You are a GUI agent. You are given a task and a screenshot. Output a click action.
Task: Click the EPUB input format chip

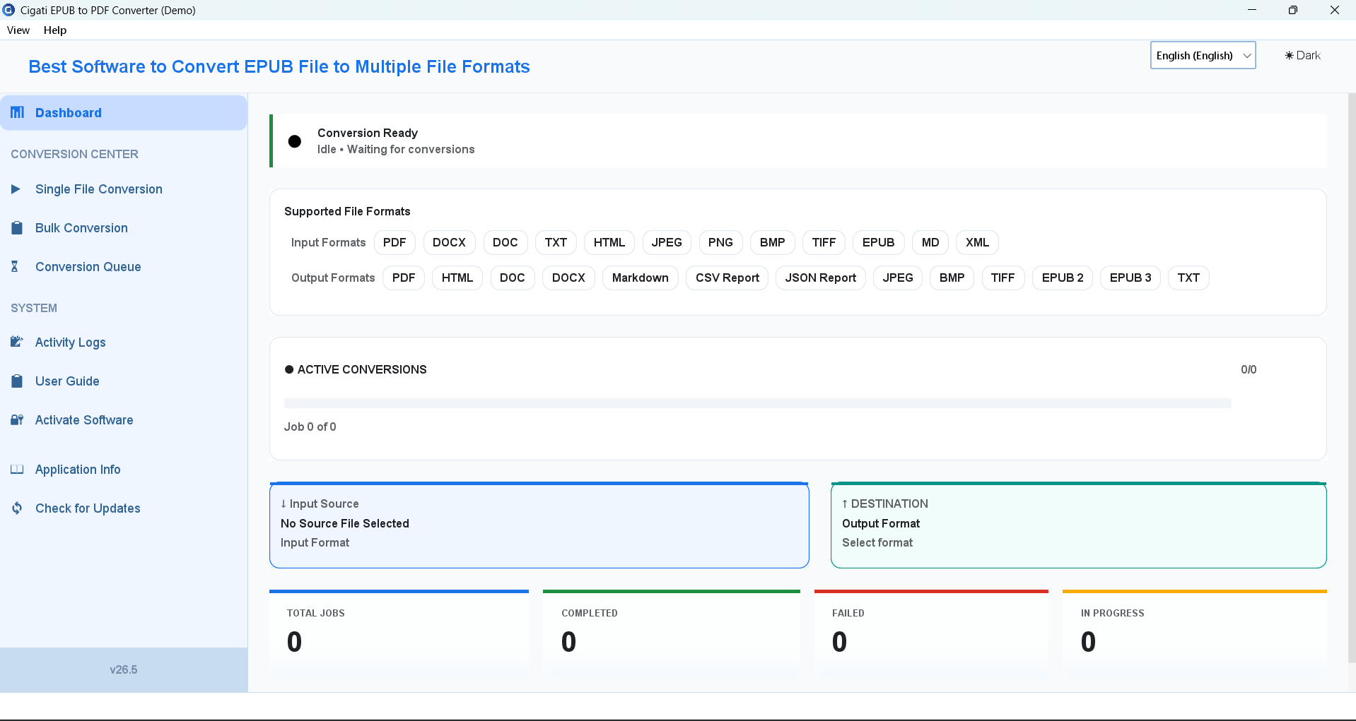(878, 242)
